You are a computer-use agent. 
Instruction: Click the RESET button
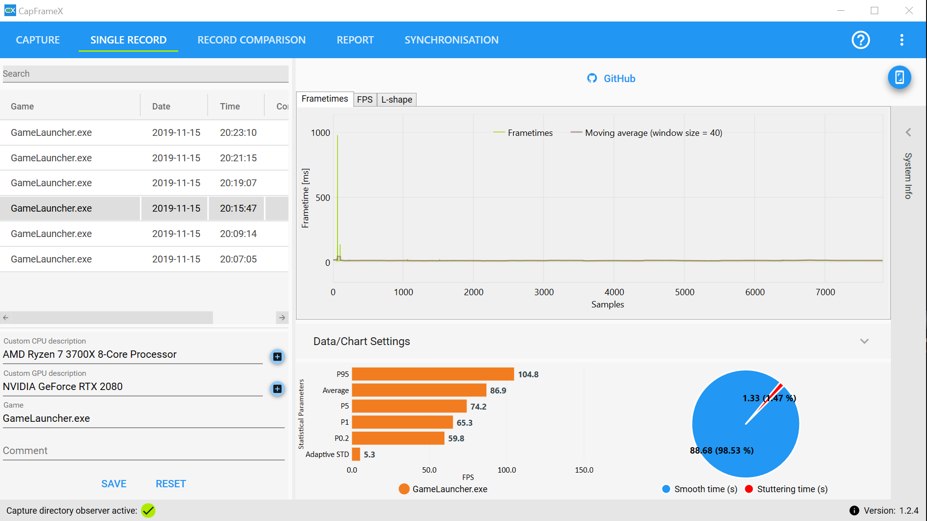coord(171,483)
